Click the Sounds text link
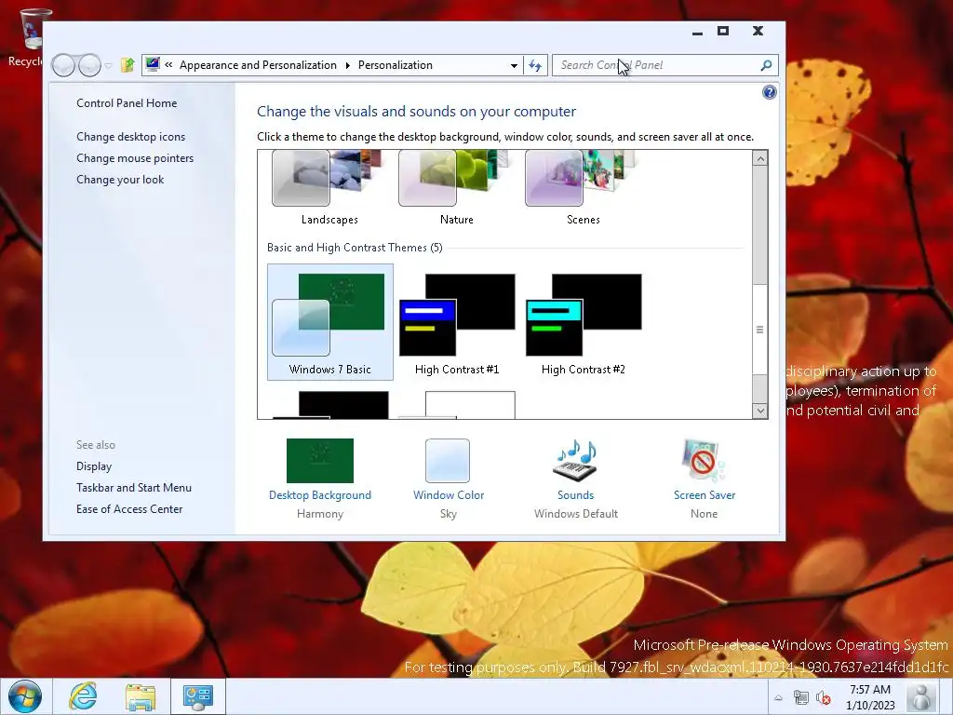The image size is (953, 715). (575, 495)
